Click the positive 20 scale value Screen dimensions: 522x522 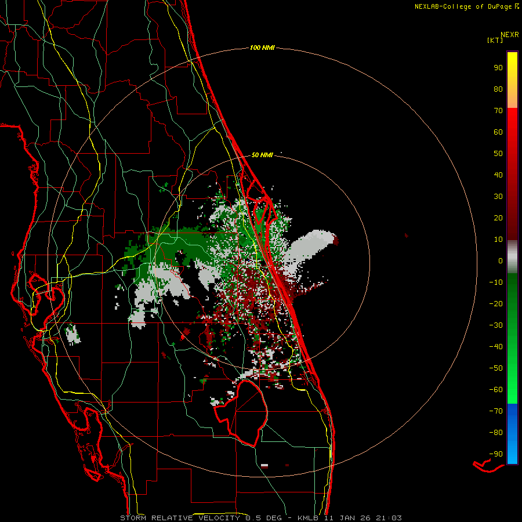pos(498,218)
